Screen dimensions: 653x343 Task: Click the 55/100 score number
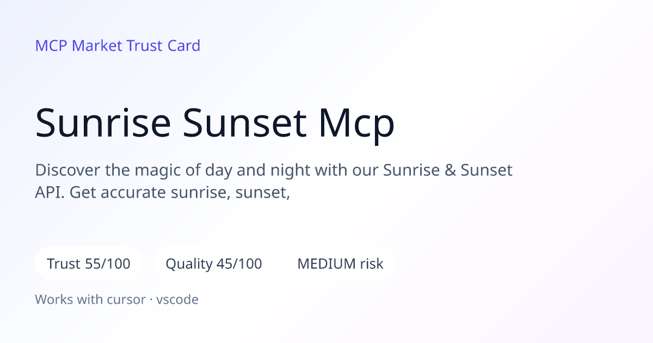108,264
